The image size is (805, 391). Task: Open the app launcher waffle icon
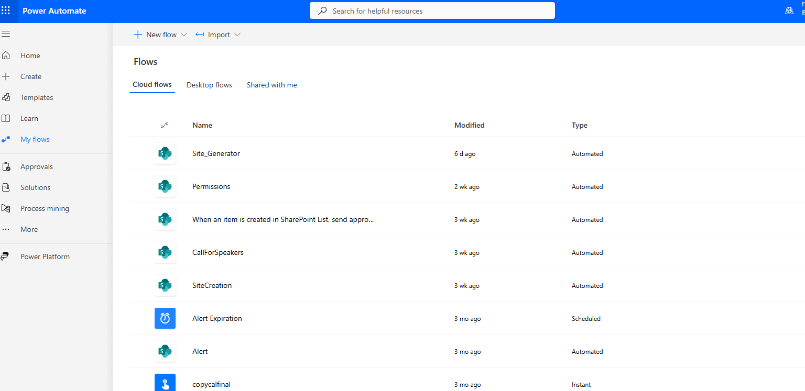click(6, 10)
